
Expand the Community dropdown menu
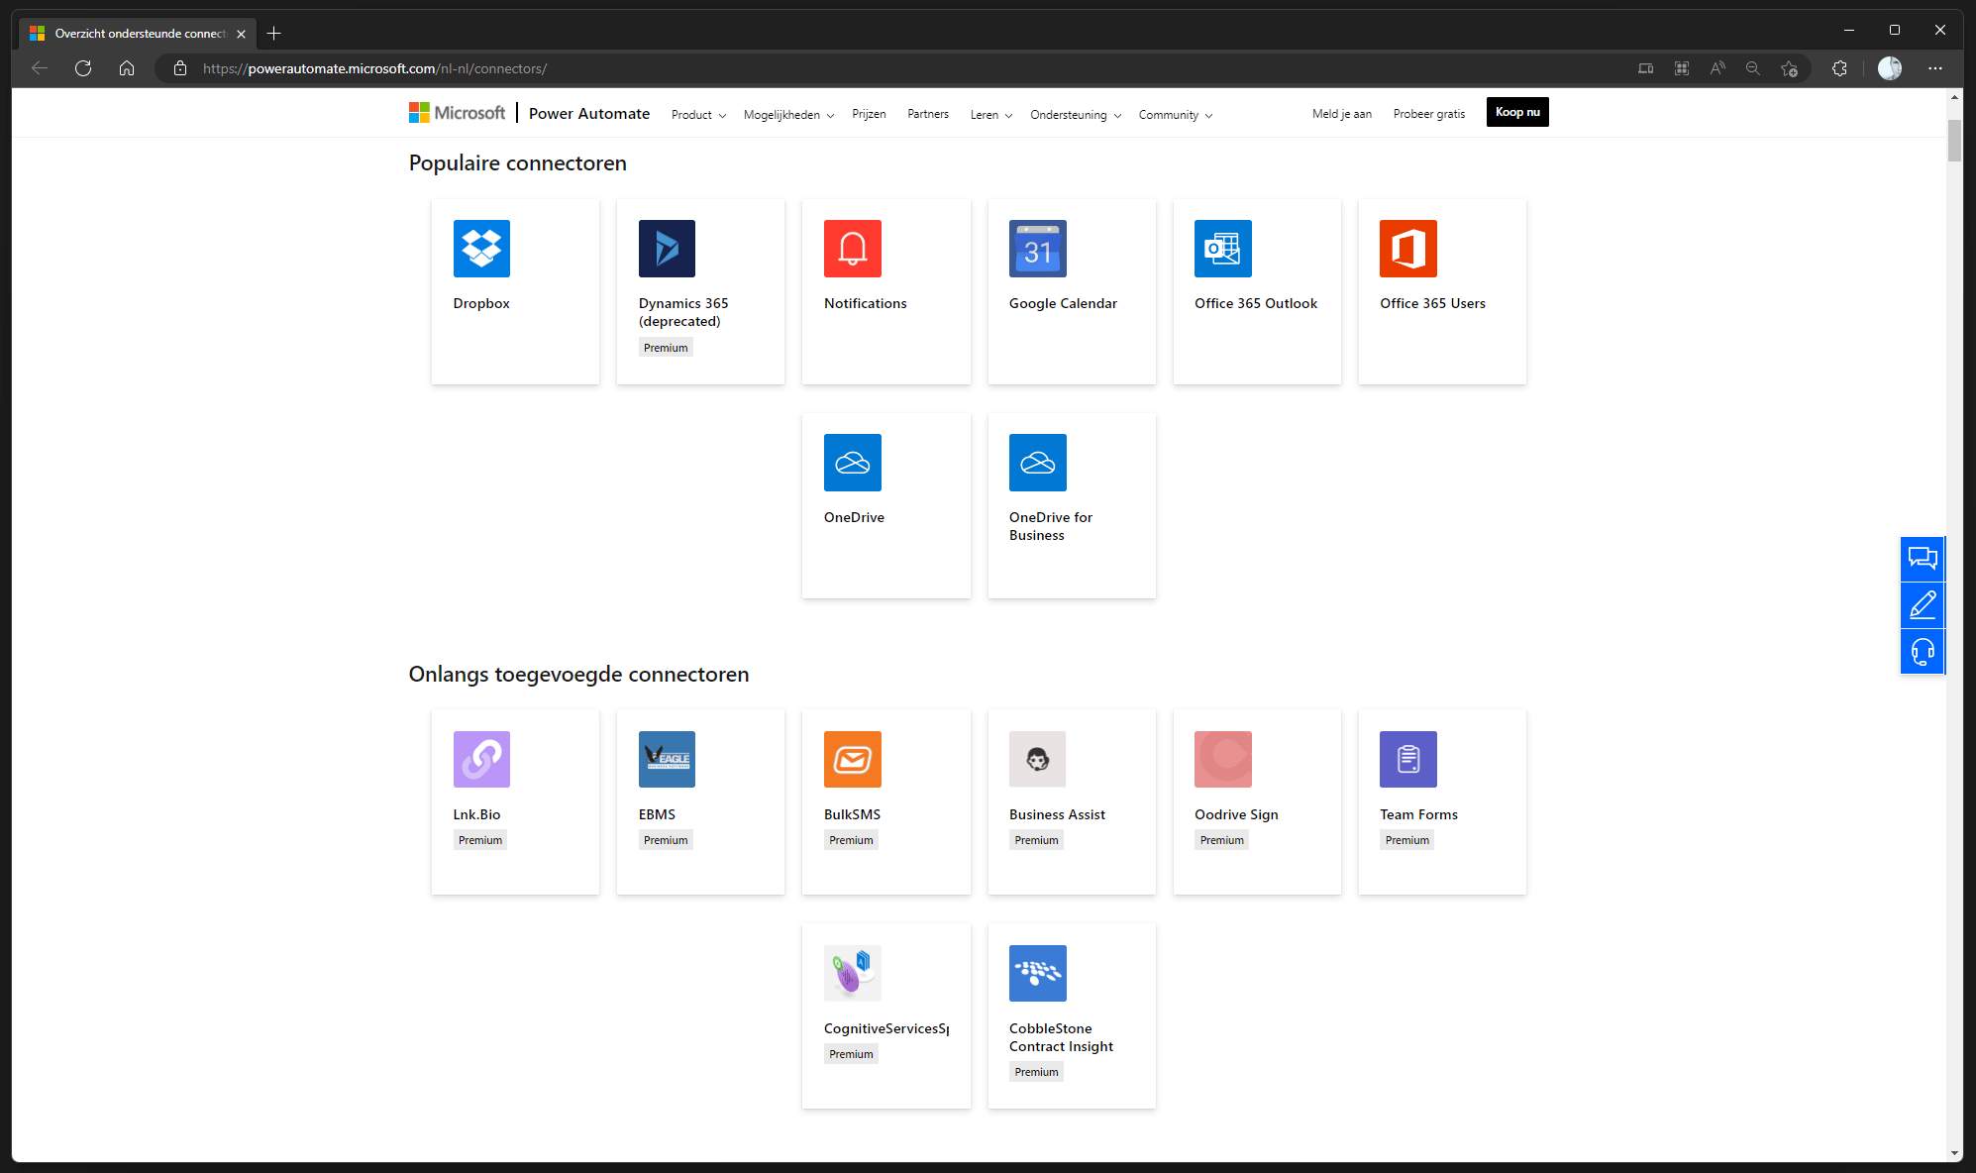click(1176, 115)
